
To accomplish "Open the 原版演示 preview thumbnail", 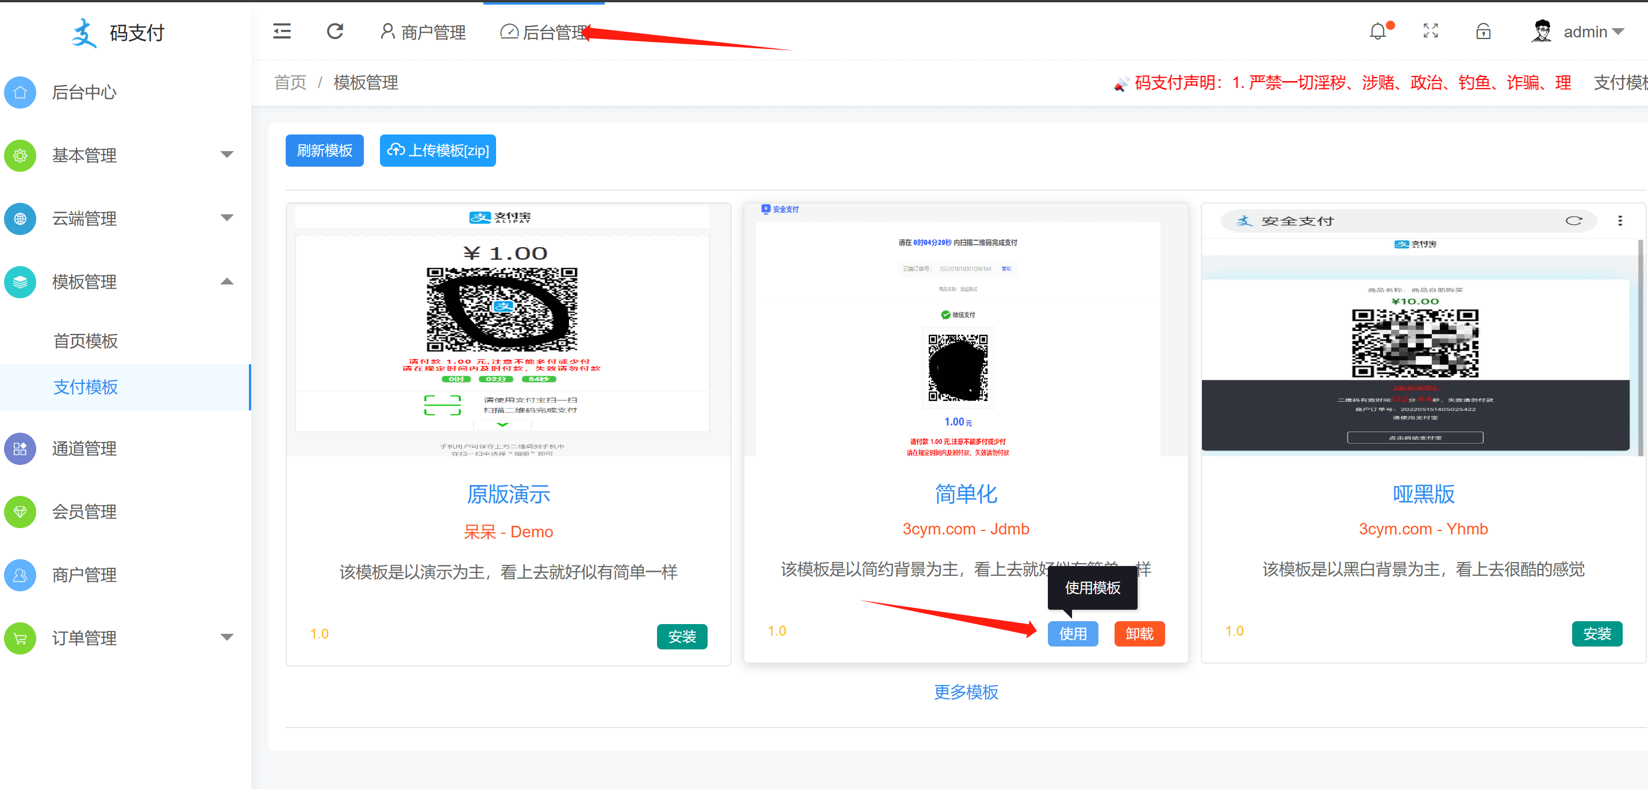I will click(509, 330).
